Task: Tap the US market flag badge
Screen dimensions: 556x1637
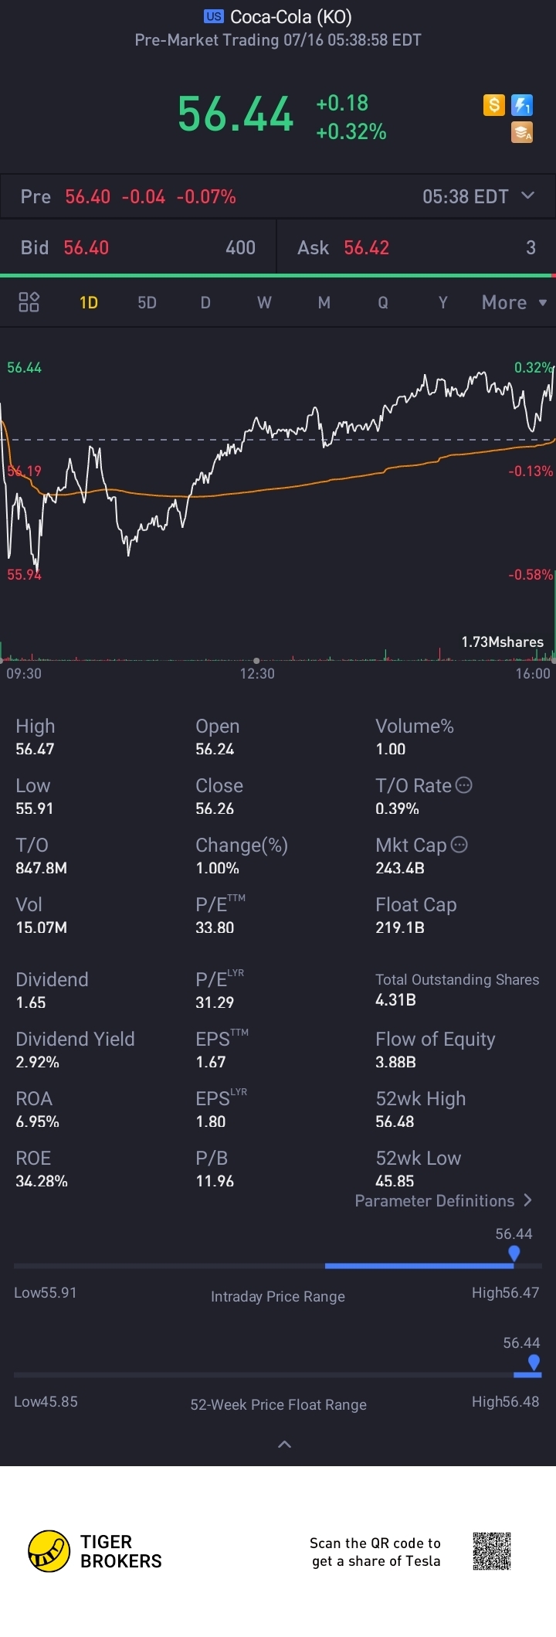Action: 214,16
